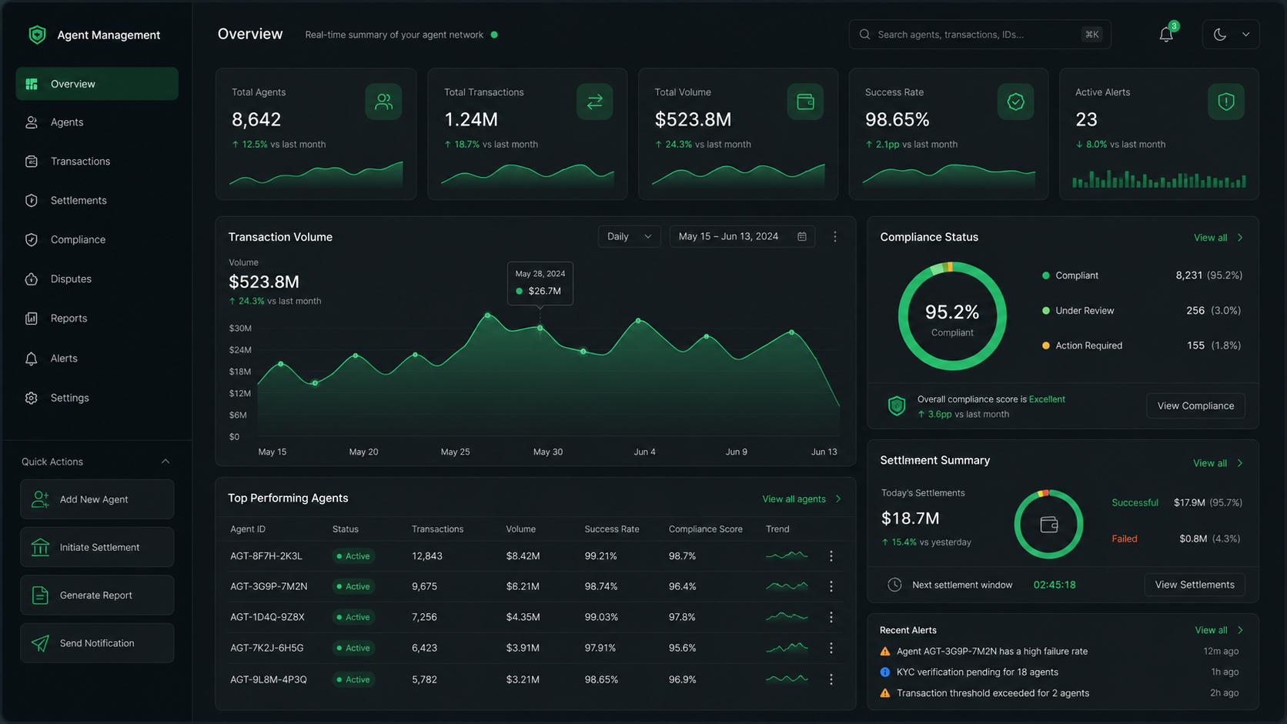Open the May 15 – Jun 13 date picker
The image size is (1287, 724).
pyautogui.click(x=743, y=237)
